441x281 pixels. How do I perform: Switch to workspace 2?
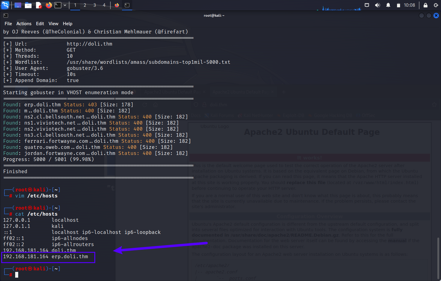click(x=85, y=5)
